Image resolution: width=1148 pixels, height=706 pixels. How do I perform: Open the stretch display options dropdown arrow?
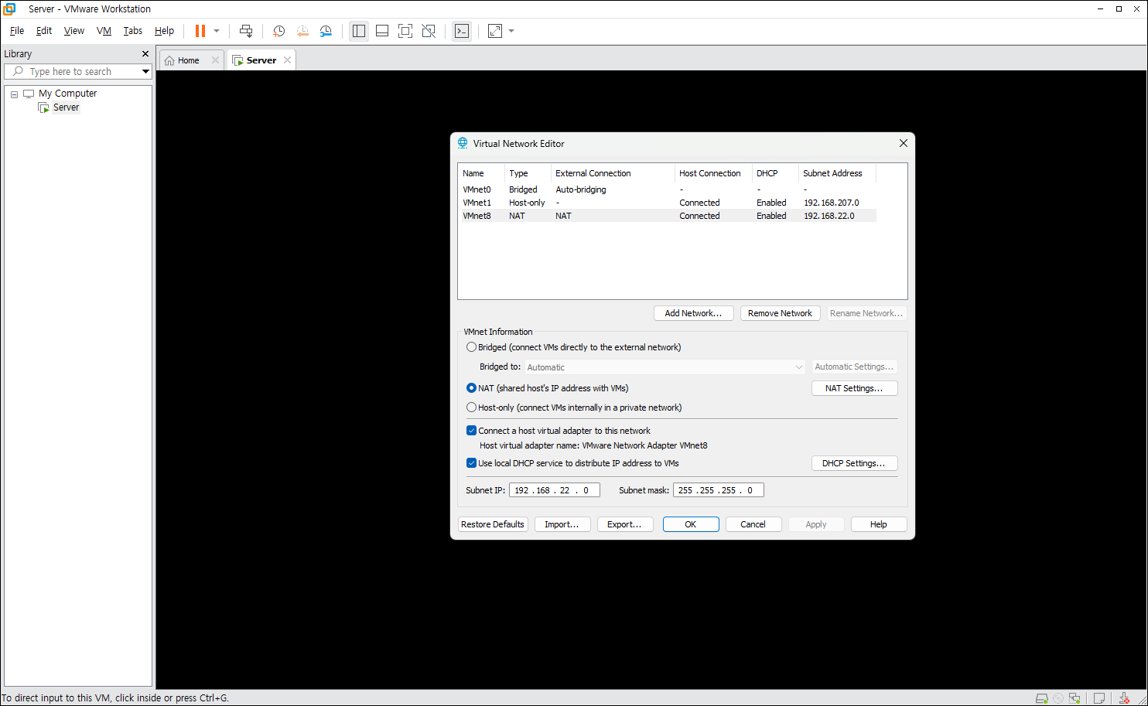coord(511,31)
